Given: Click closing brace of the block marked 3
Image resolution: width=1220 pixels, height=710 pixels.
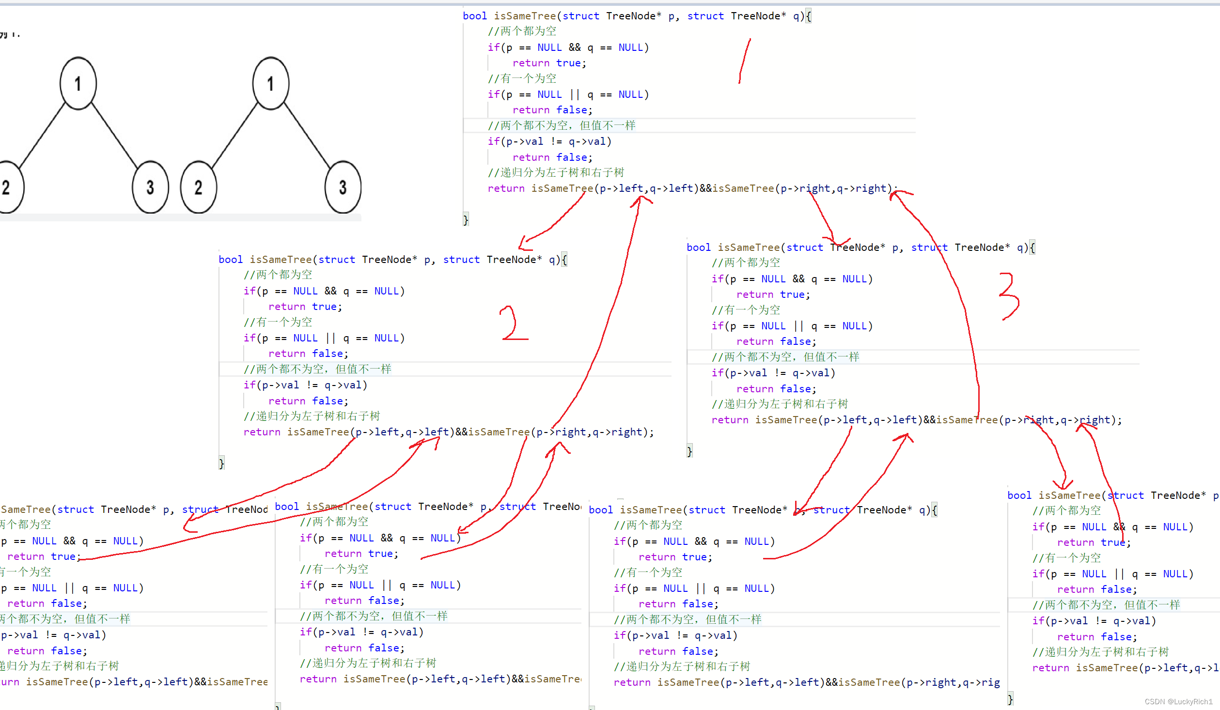Looking at the screenshot, I should click(x=689, y=451).
